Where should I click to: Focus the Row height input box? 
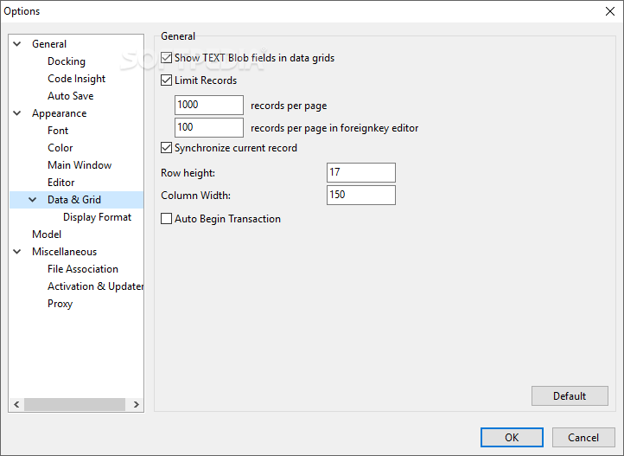[361, 172]
